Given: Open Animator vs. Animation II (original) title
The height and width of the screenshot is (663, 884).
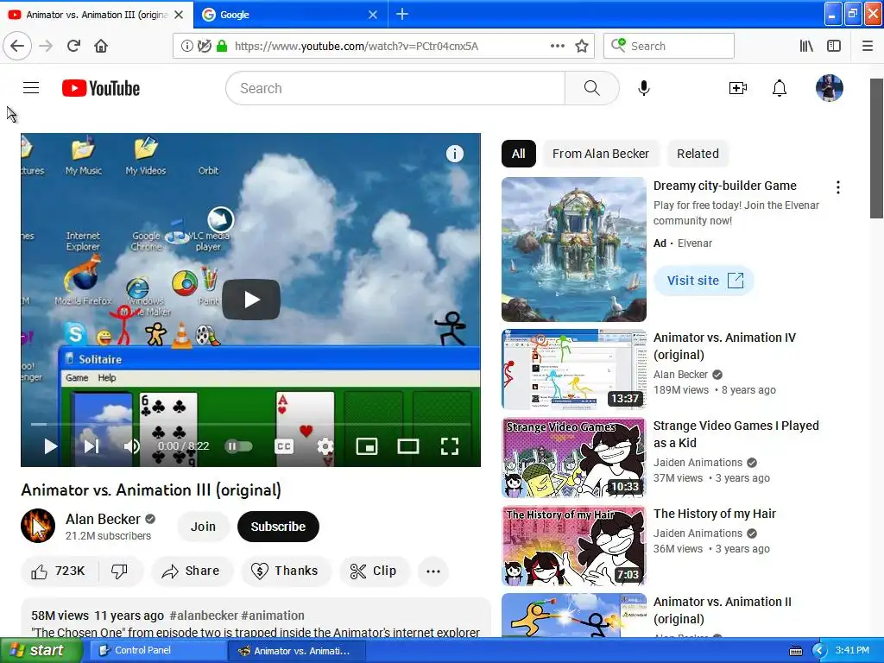Looking at the screenshot, I should click(723, 610).
